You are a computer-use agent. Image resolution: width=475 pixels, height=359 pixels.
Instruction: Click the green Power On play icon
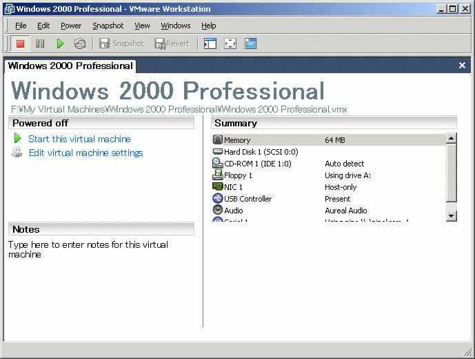tap(60, 43)
